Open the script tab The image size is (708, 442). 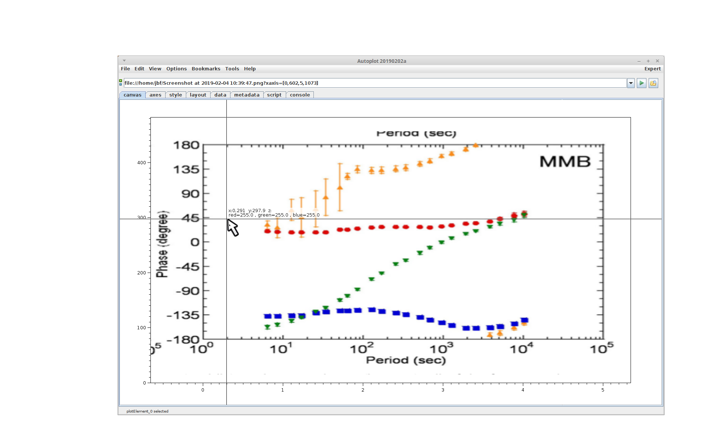click(x=274, y=95)
